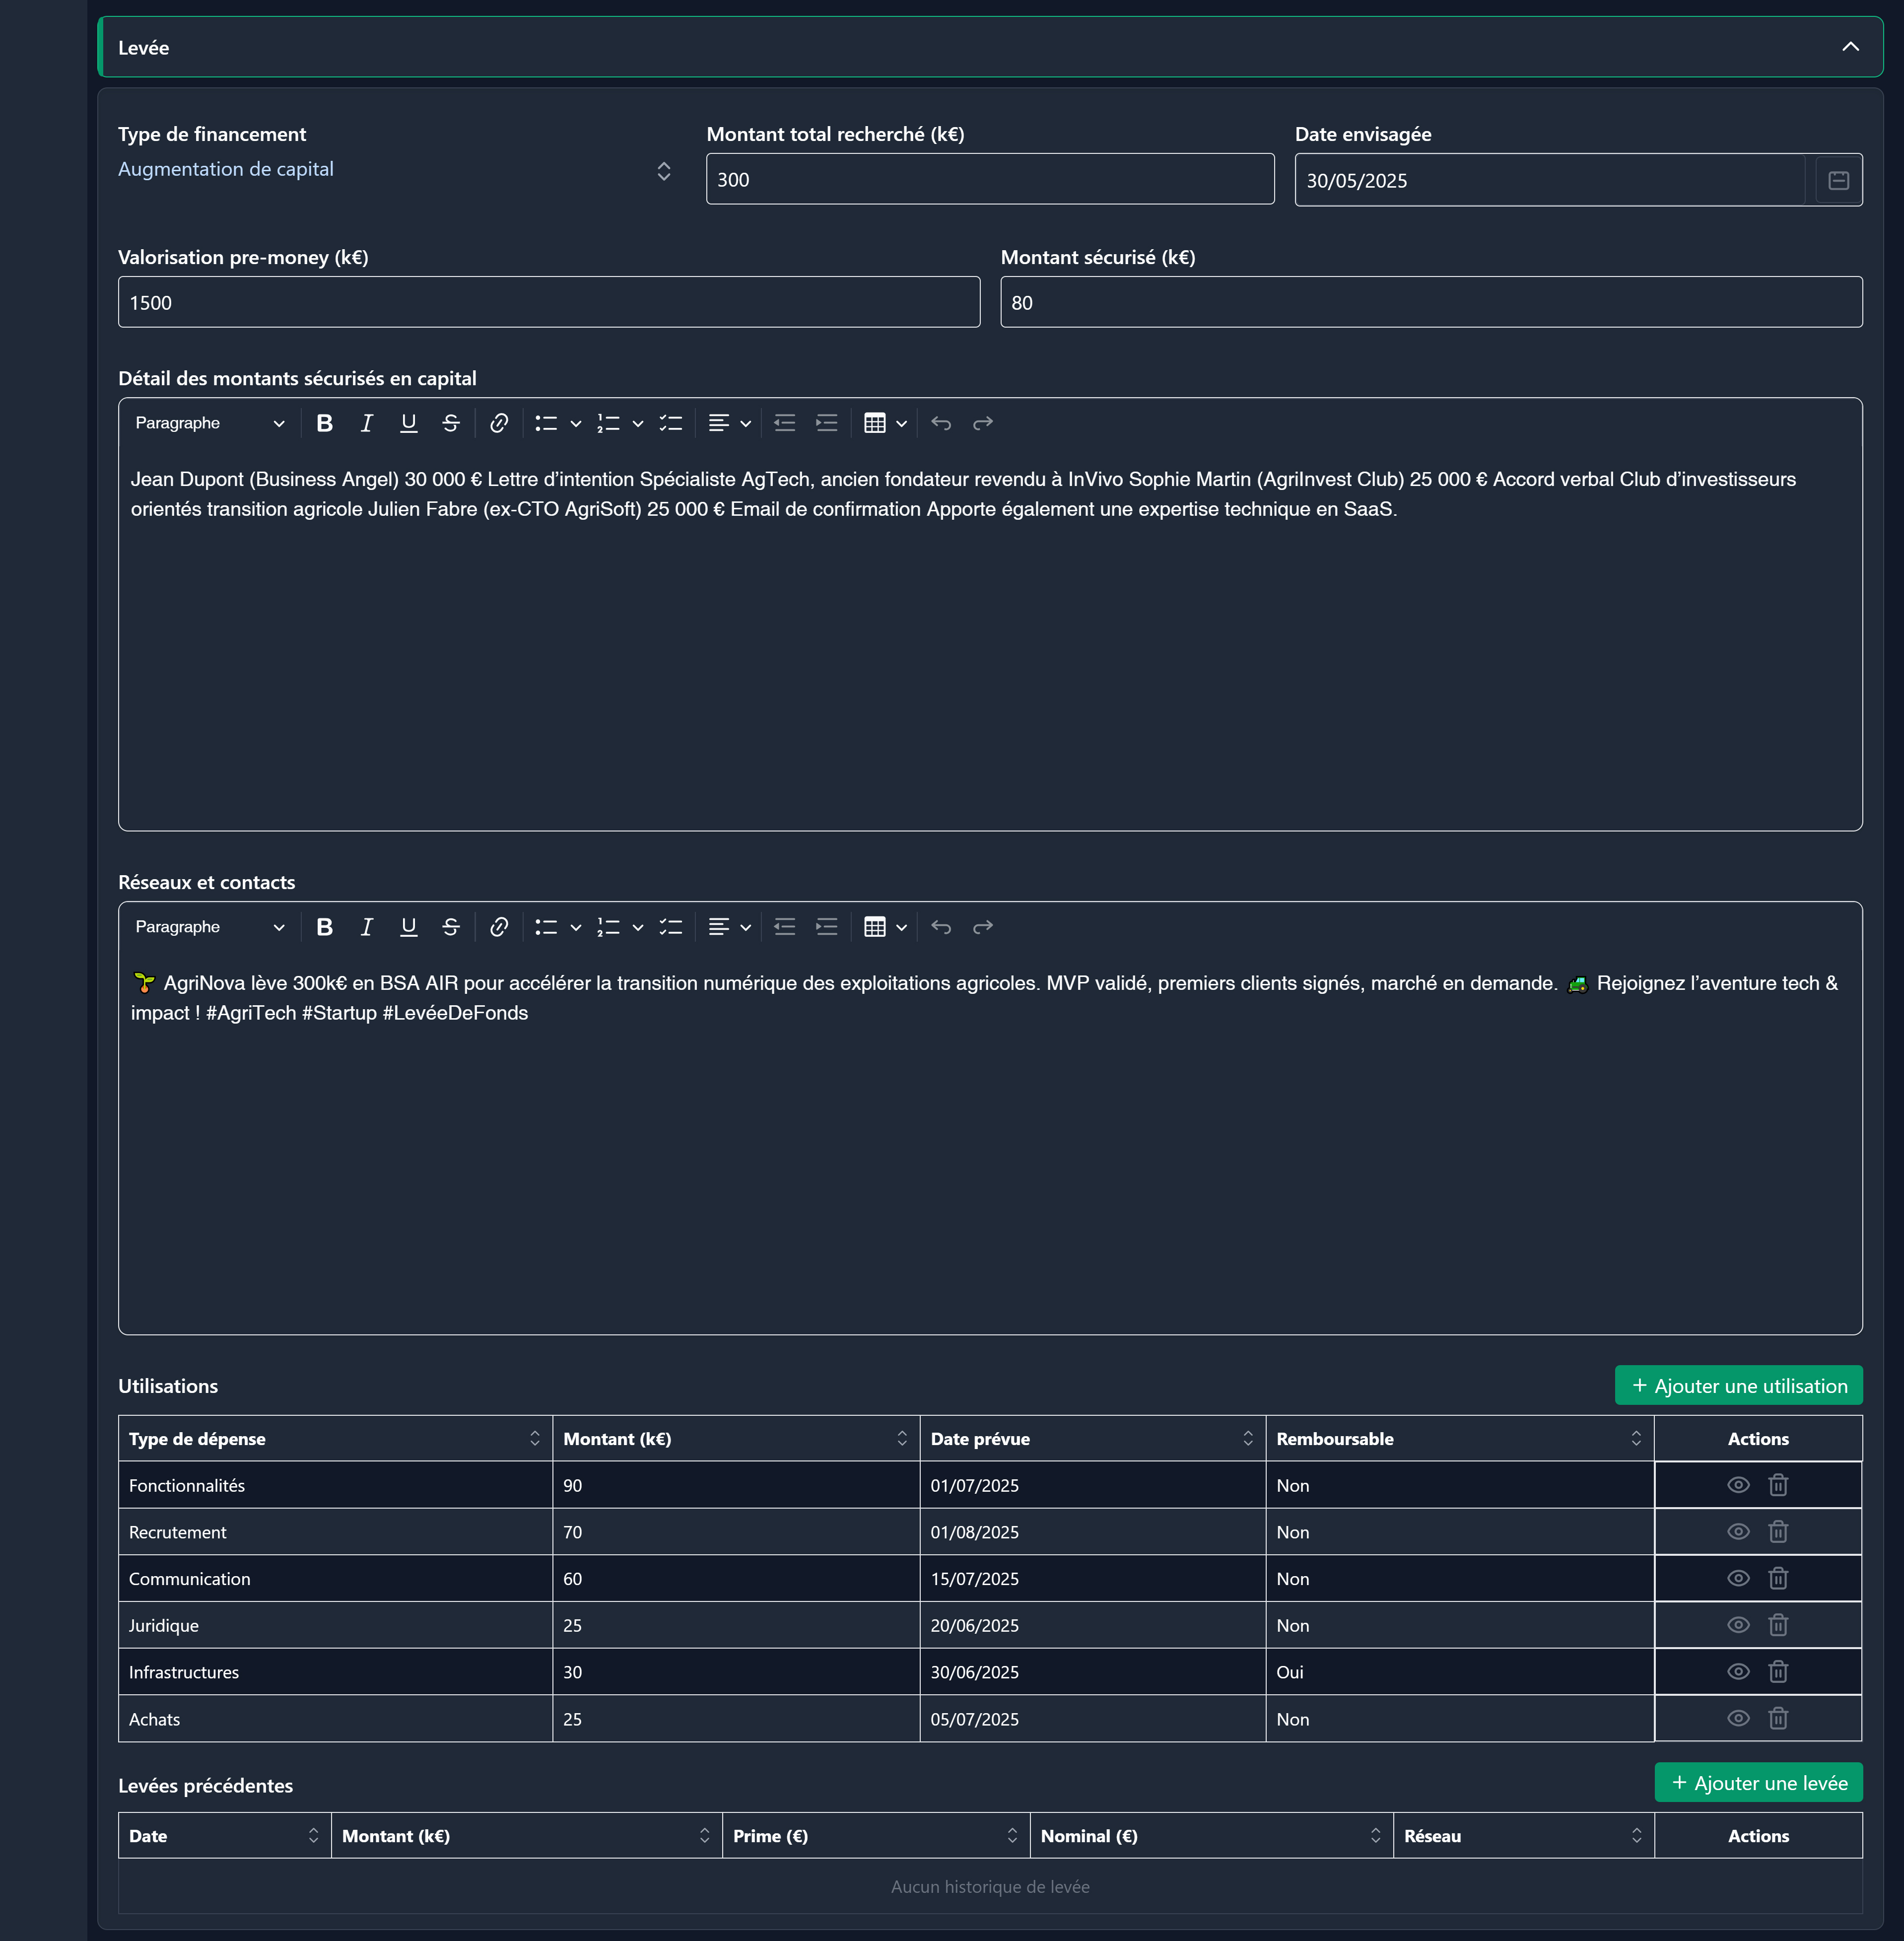This screenshot has width=1904, height=1941.
Task: View the Infrastructures expense details
Action: point(1738,1672)
